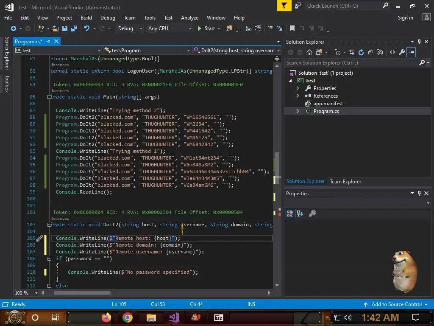Click the Search Solution Explorer input field
Screen dimensions: 434x326
click(x=351, y=63)
